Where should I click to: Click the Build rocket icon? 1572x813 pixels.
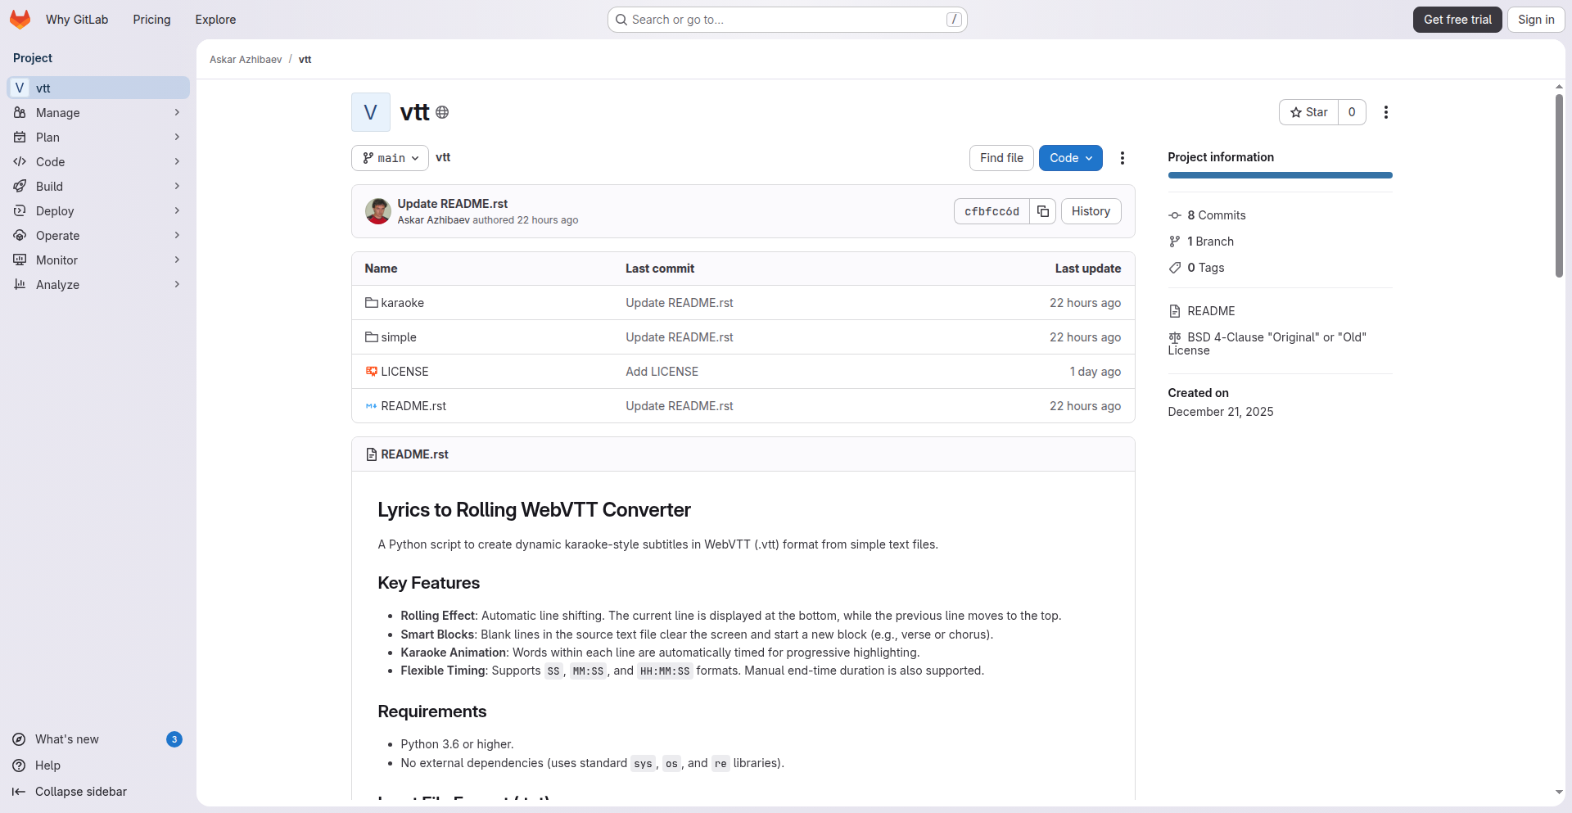click(x=20, y=186)
